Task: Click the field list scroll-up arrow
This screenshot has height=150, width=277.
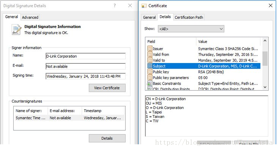Action: [x=265, y=41]
